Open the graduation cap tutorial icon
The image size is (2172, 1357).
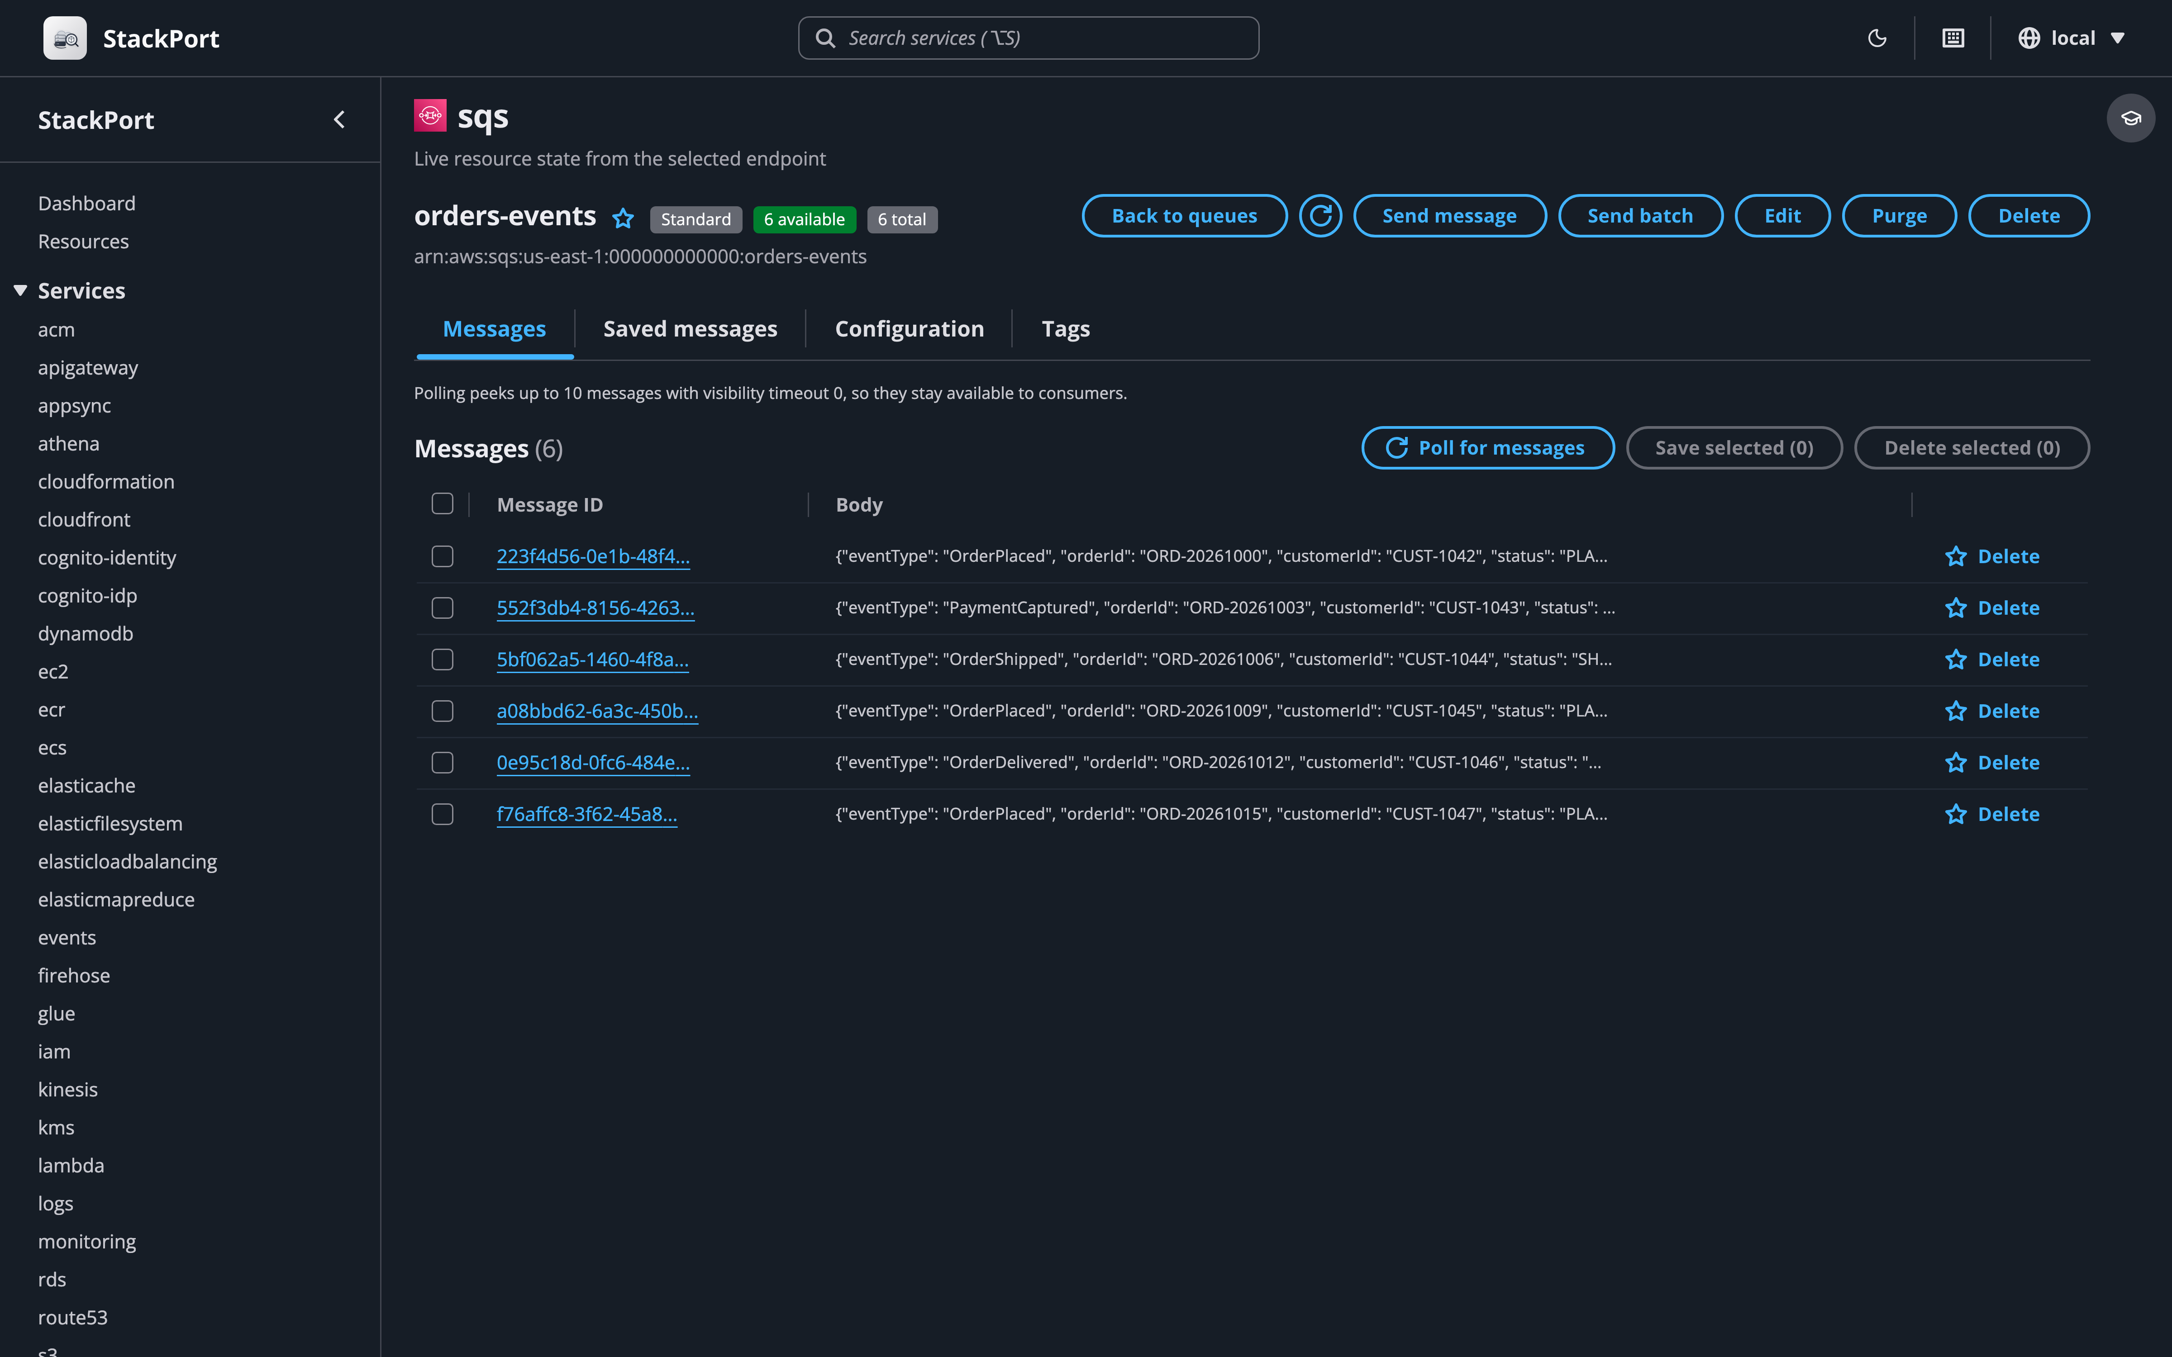2131,118
